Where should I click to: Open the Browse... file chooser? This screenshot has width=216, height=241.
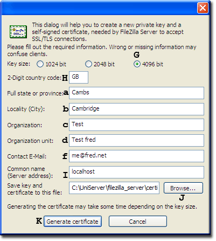[x=183, y=188]
